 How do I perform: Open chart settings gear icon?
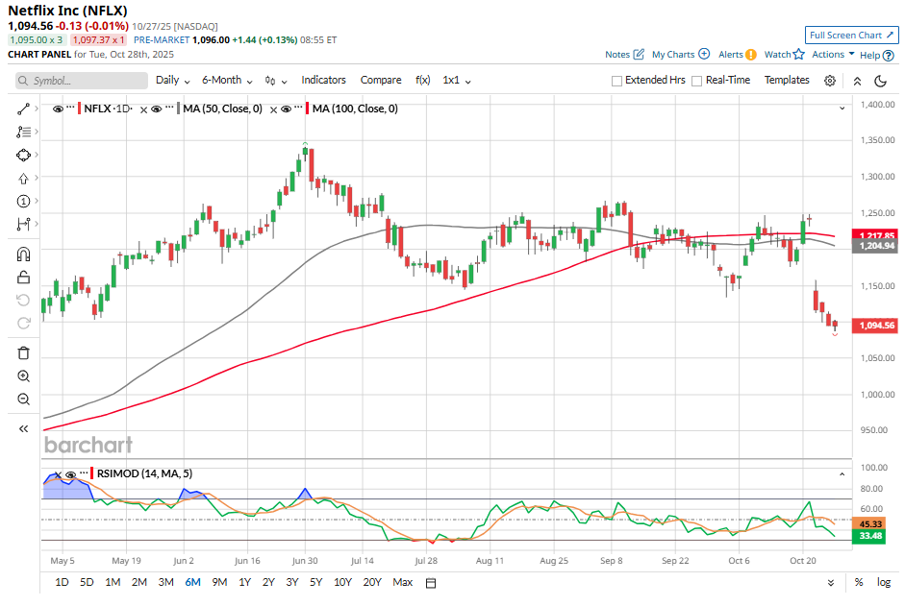coord(830,81)
